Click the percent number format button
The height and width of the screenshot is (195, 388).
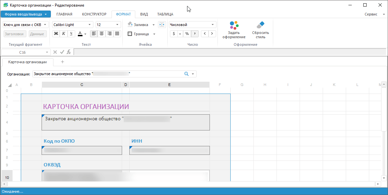click(x=187, y=34)
